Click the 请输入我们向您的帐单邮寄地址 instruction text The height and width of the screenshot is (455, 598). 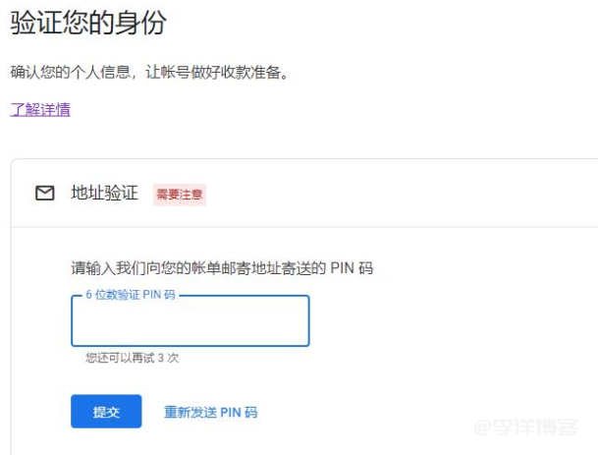(222, 268)
